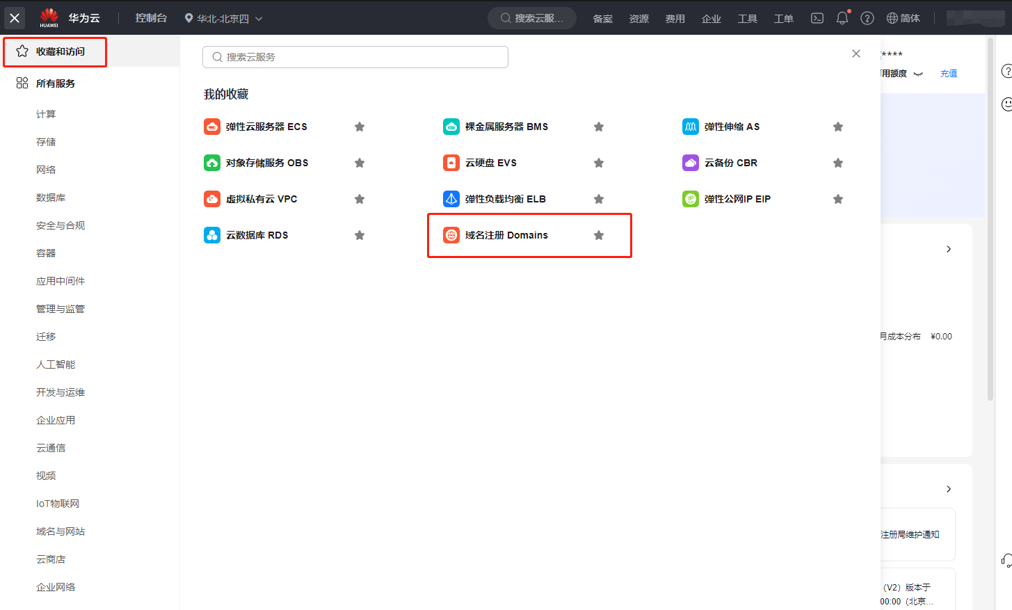Open the notifications bell
The image size is (1012, 610).
coord(842,18)
